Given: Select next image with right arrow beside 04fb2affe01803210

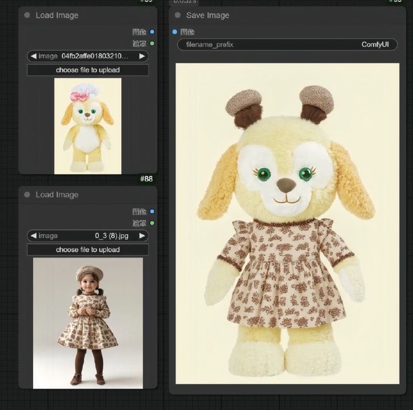Looking at the screenshot, I should [x=142, y=56].
